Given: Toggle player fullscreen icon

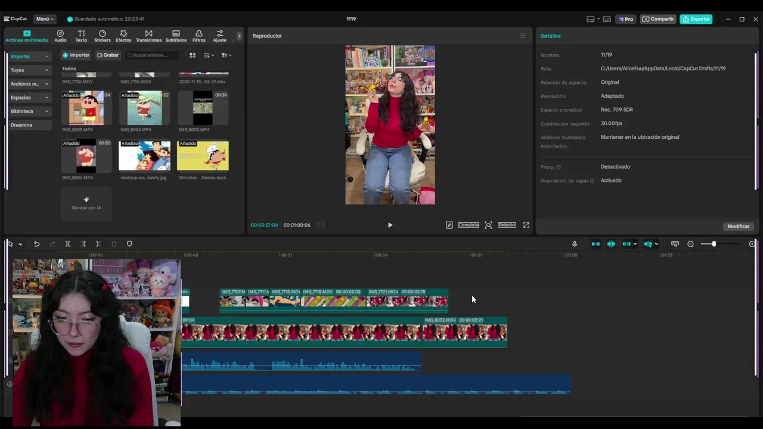Looking at the screenshot, I should coord(526,225).
